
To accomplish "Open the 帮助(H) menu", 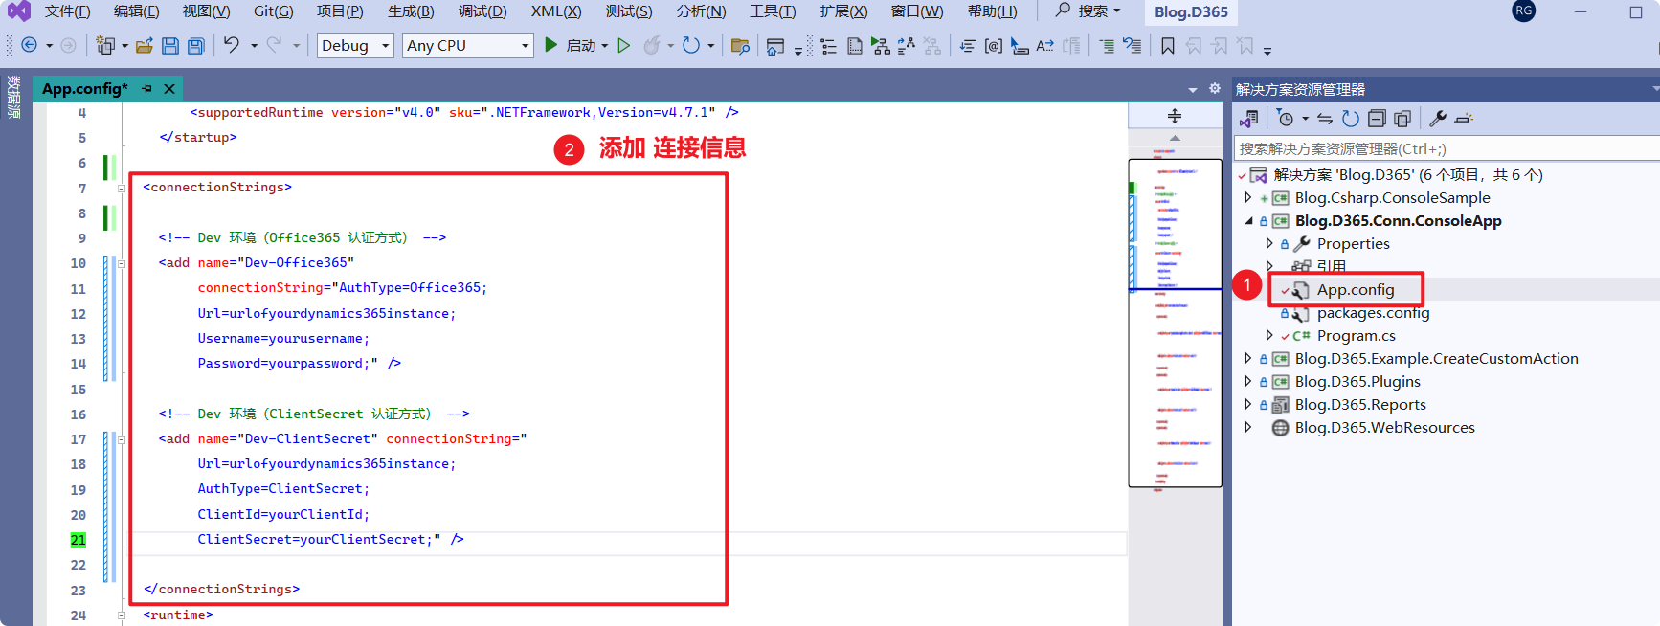I will 993,11.
